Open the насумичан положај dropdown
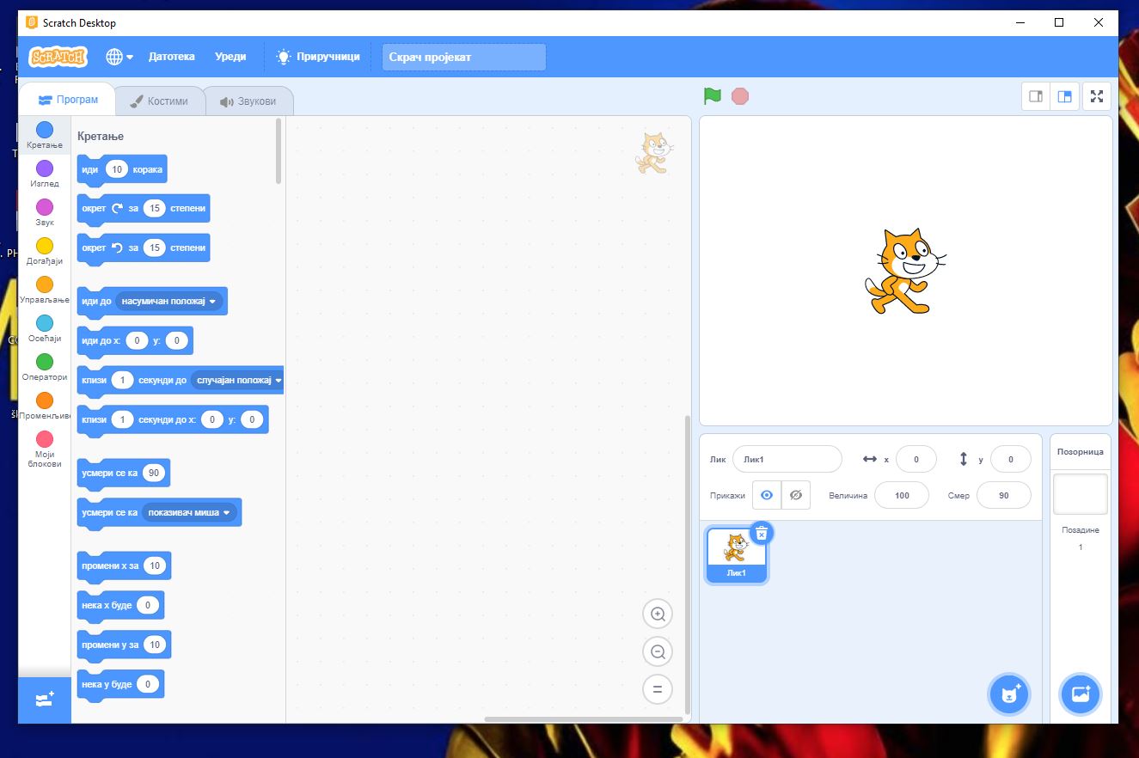The height and width of the screenshot is (758, 1139). click(169, 302)
